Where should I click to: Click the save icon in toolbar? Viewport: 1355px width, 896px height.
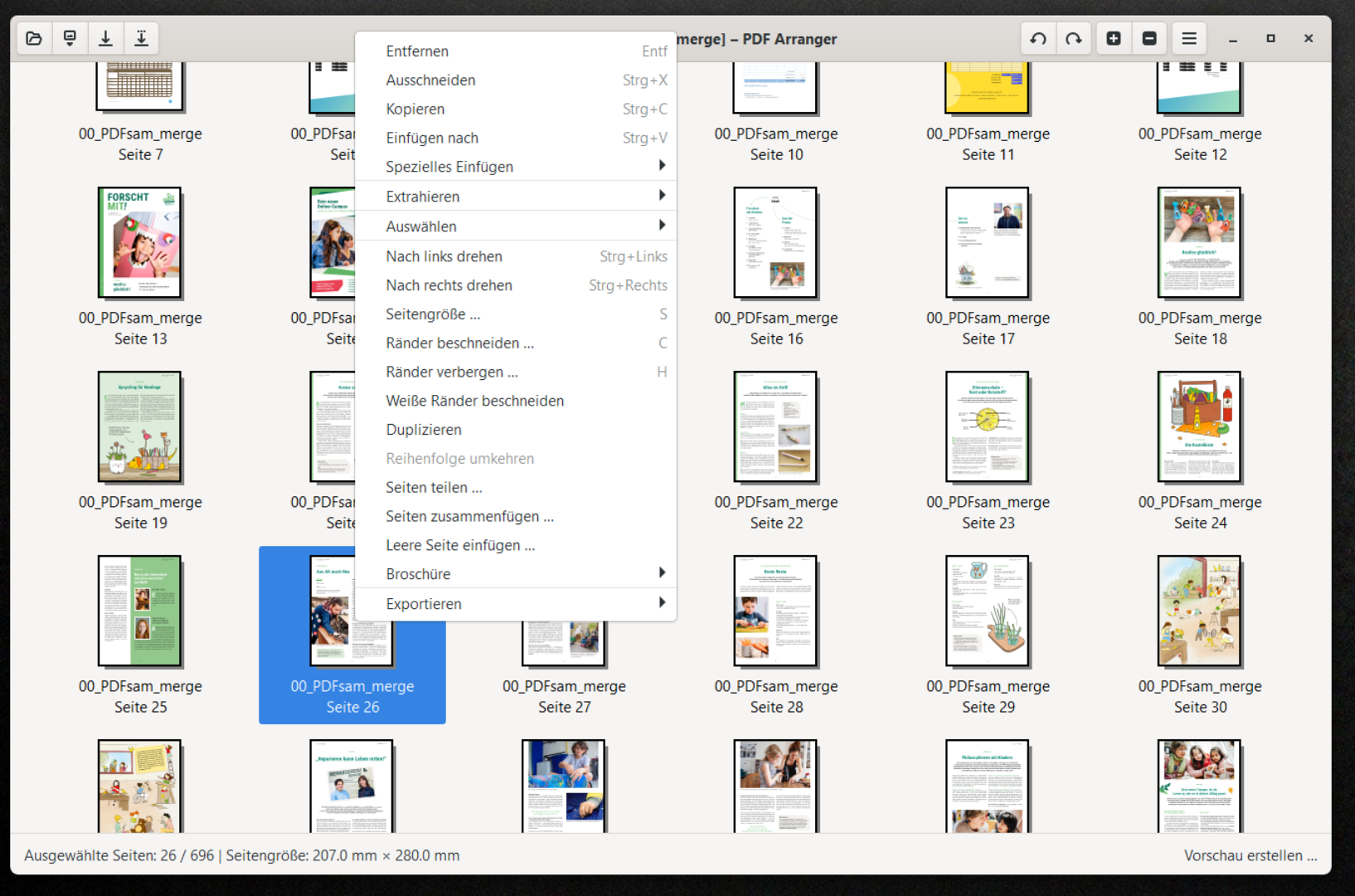(105, 38)
